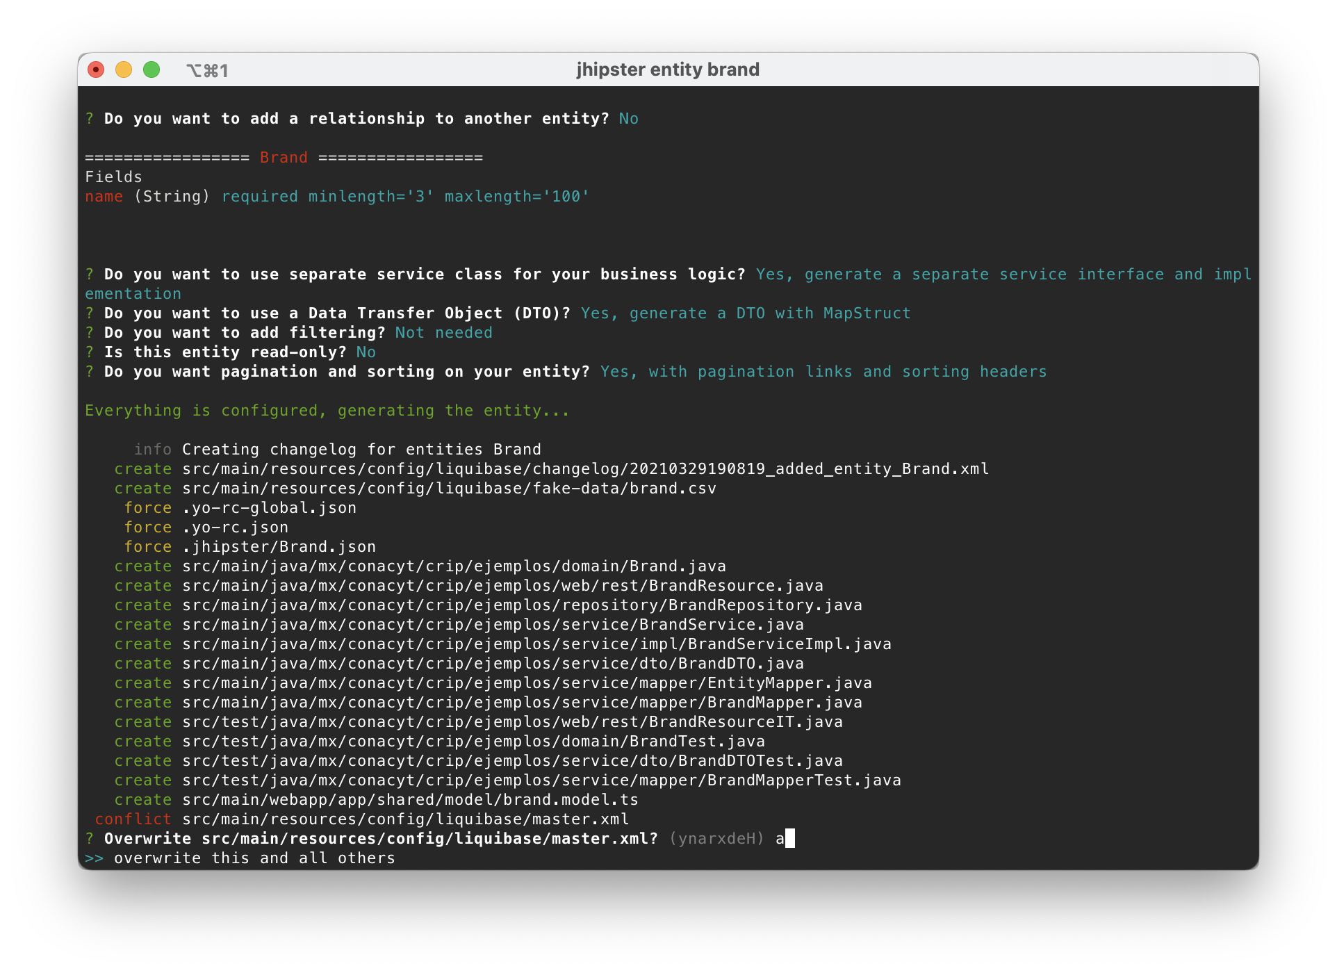Click the '.yo-rc-global.json' force line
The image size is (1337, 973).
point(240,508)
